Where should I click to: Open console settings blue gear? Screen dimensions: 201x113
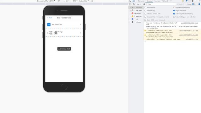(199, 4)
